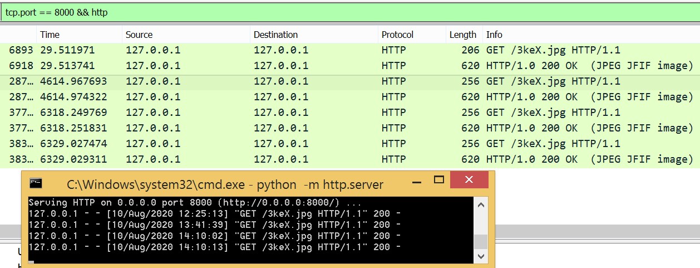The width and height of the screenshot is (700, 268).
Task: Click the Length column header
Action: [x=462, y=35]
